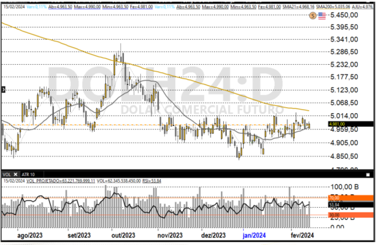Click the yellow SMA200 moving average line
The image size is (377, 245).
point(207,86)
